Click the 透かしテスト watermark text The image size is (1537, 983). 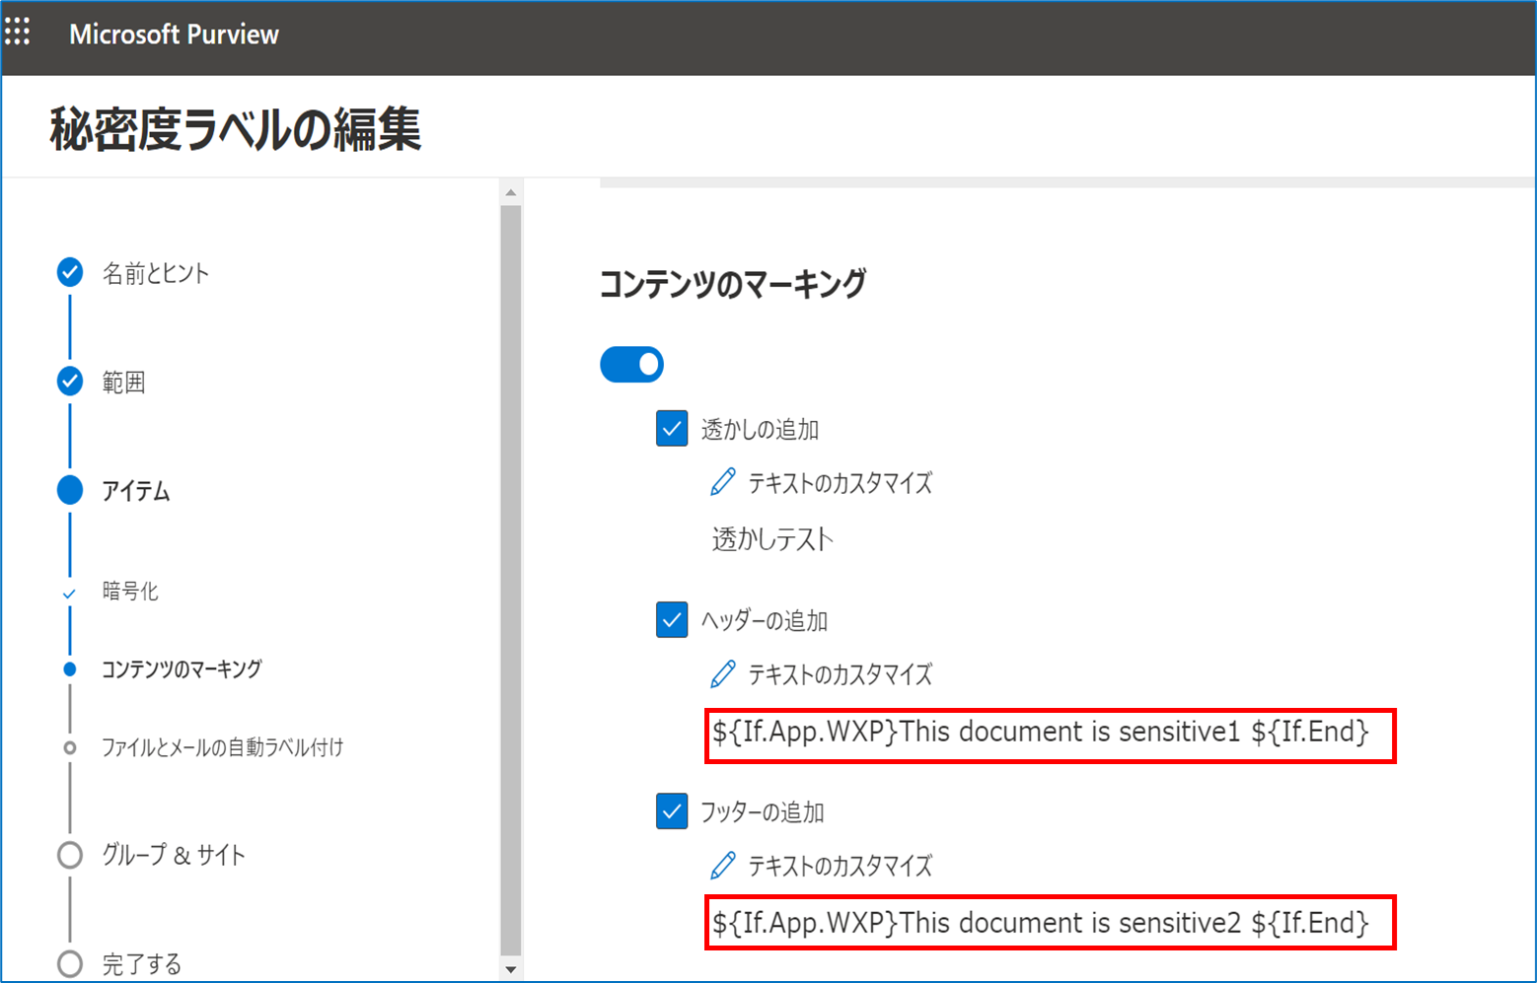point(772,539)
